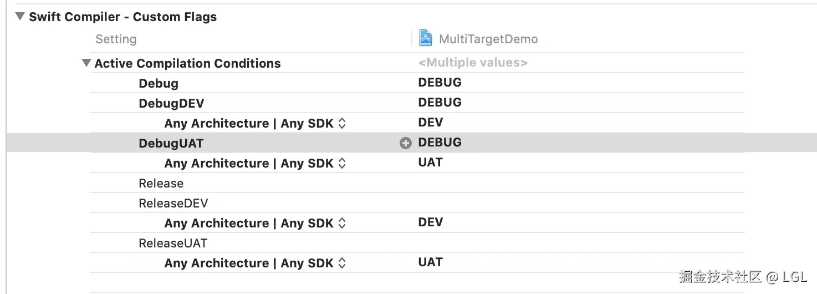This screenshot has width=817, height=294.
Task: Select the ReleaseDEV configuration row
Action: [x=173, y=203]
